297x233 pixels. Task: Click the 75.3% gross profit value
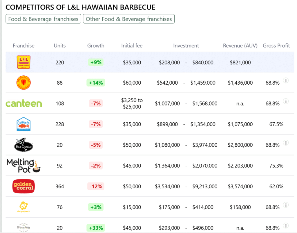(276, 166)
